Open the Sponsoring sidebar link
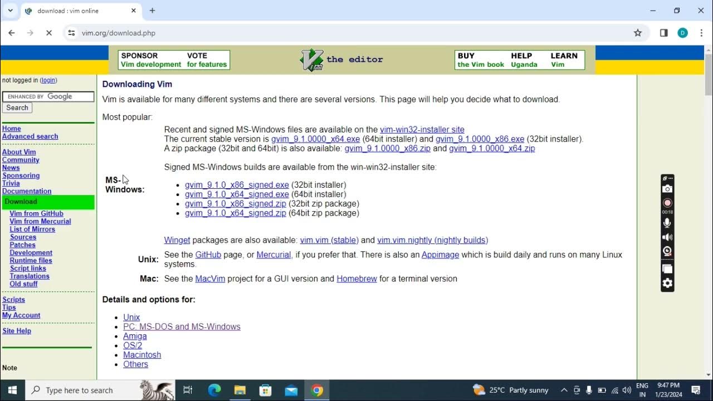Viewport: 713px width, 401px height. 21,175
